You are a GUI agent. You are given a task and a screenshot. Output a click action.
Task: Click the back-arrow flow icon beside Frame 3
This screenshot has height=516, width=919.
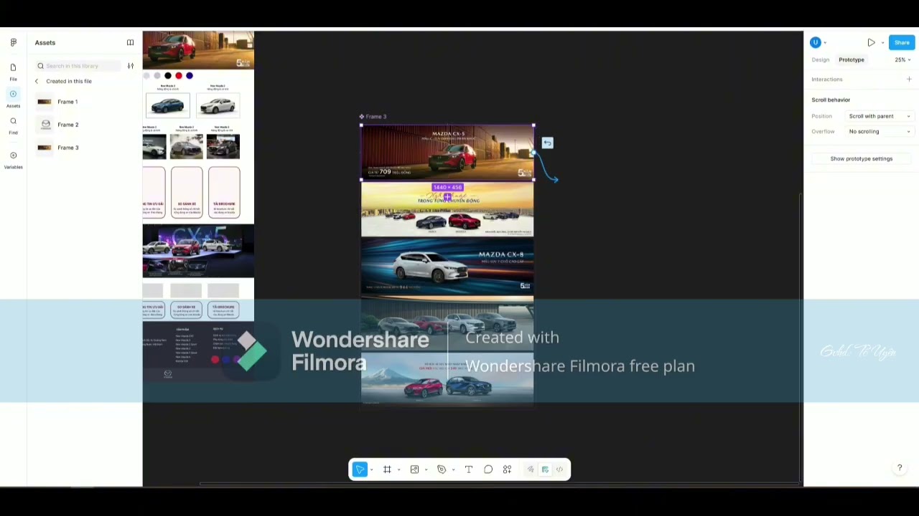(547, 143)
